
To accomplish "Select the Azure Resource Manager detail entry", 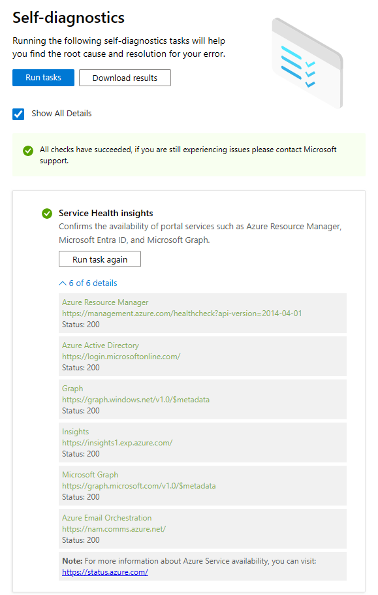I will point(202,313).
